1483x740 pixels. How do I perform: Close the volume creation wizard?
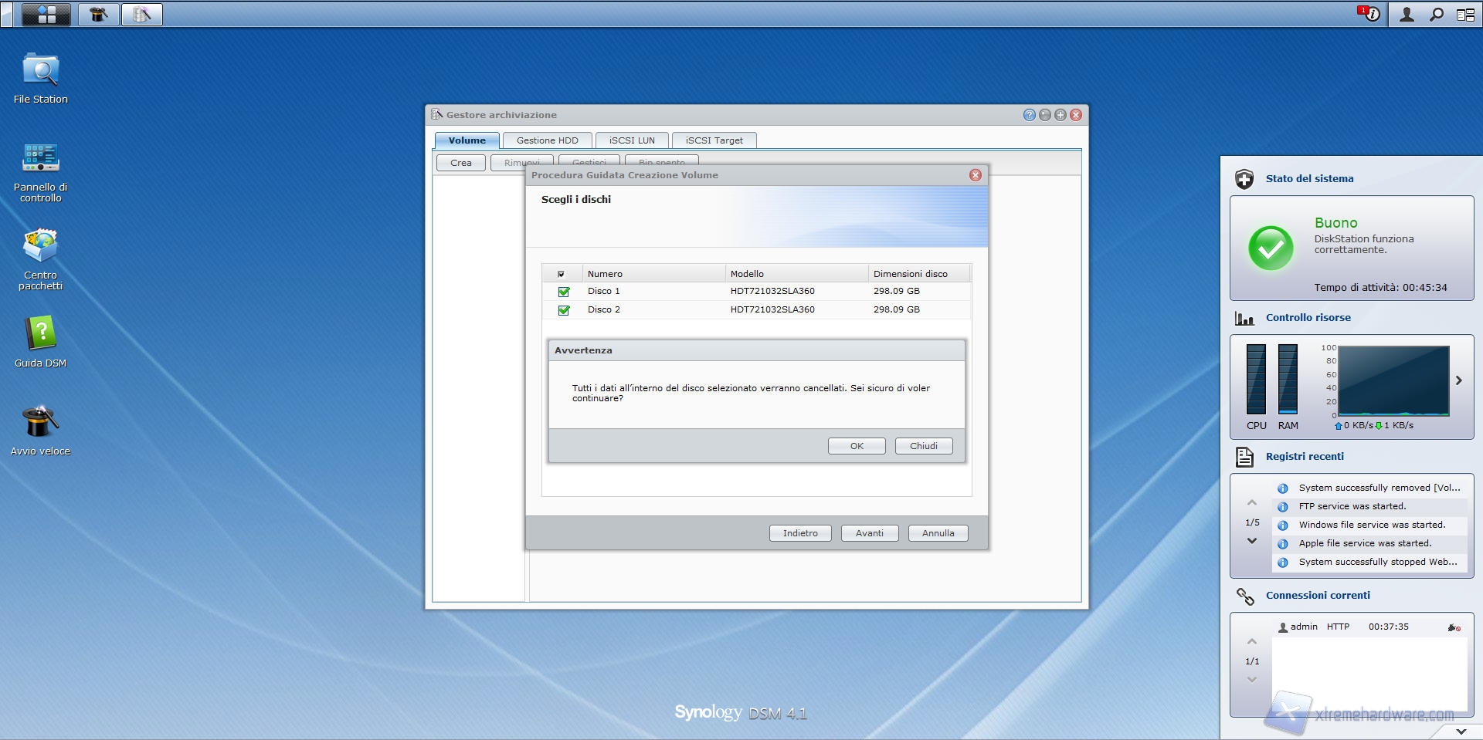pyautogui.click(x=975, y=175)
